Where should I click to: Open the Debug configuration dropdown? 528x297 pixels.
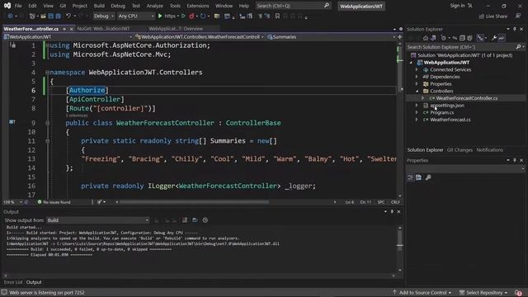pos(103,16)
